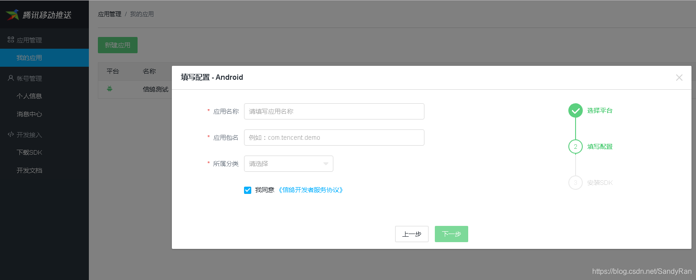This screenshot has width=696, height=280.
Task: Click the 下一步 button
Action: pos(452,234)
